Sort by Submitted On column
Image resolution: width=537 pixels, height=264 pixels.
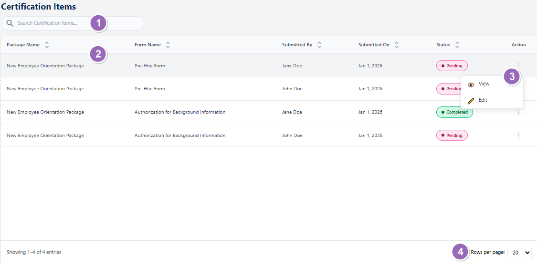pos(397,45)
